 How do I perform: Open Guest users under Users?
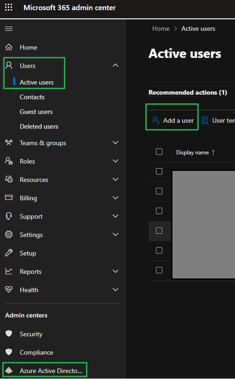(x=36, y=112)
